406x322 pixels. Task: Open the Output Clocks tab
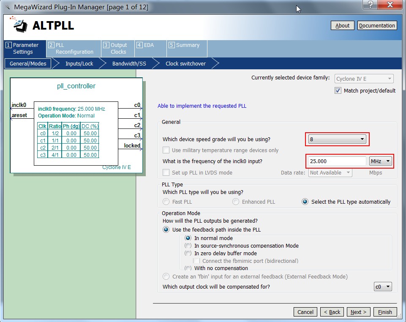118,49
